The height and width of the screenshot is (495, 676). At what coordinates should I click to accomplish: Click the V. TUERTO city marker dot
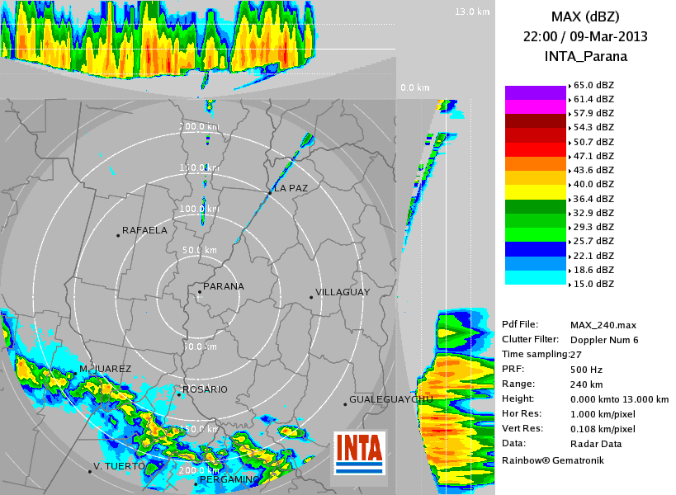pos(89,471)
